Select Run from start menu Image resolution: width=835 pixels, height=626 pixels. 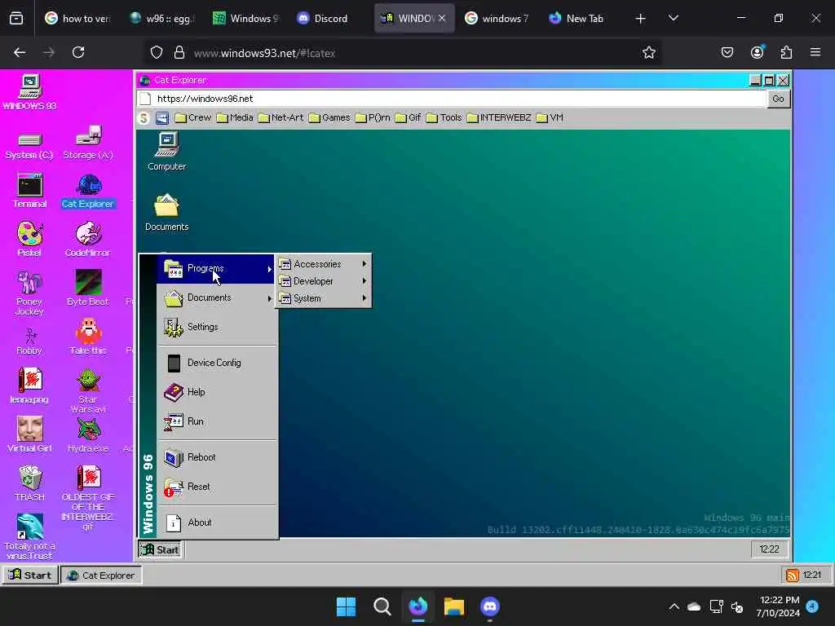pyautogui.click(x=217, y=421)
